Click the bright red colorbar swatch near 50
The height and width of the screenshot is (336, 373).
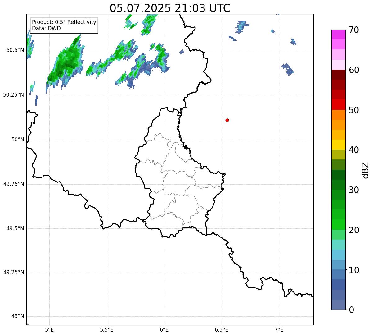click(339, 105)
